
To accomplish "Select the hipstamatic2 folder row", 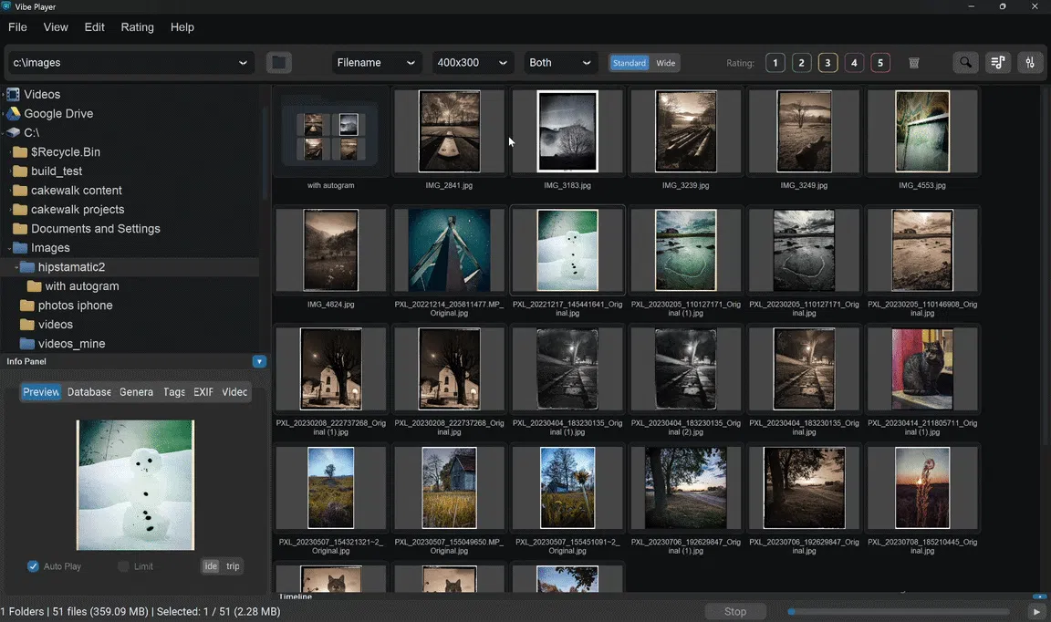I will (130, 266).
